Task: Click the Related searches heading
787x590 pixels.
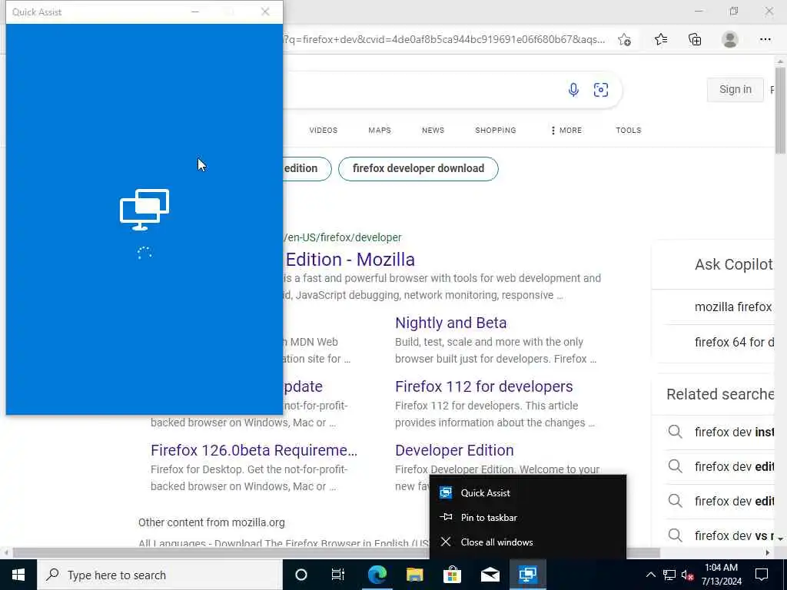Action: 720,394
